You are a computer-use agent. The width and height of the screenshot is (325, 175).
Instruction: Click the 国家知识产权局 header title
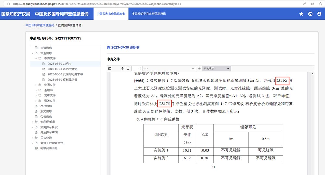16,14
